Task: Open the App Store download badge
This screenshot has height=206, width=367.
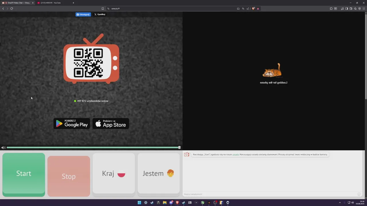Action: [x=111, y=123]
